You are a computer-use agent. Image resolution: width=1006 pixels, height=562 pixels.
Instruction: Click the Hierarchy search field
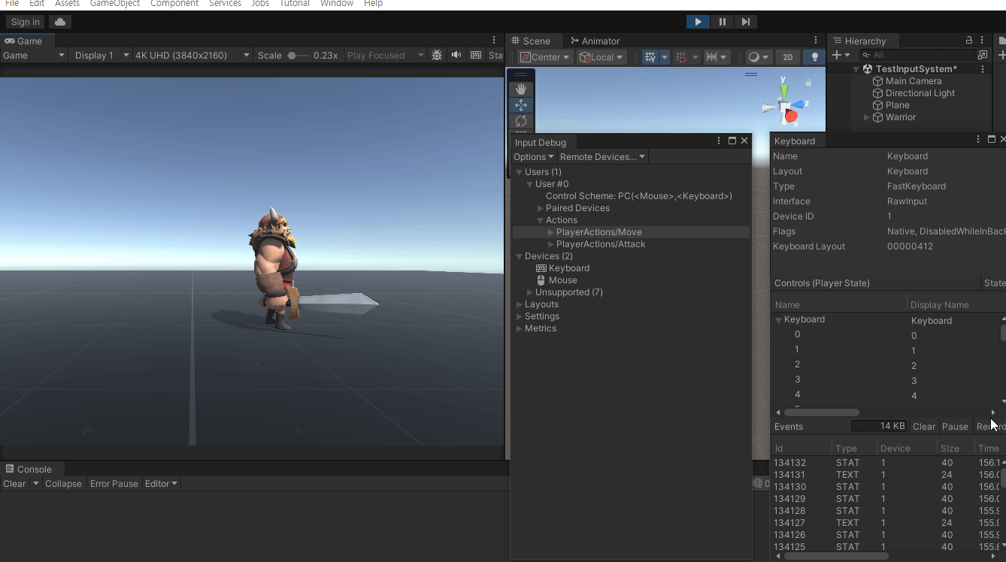pyautogui.click(x=917, y=55)
